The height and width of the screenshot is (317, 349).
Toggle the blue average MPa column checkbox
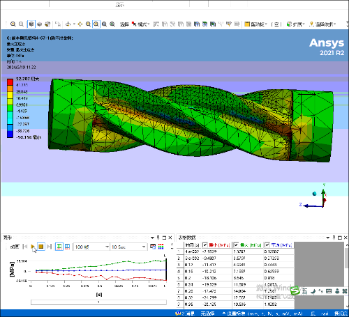(267, 245)
